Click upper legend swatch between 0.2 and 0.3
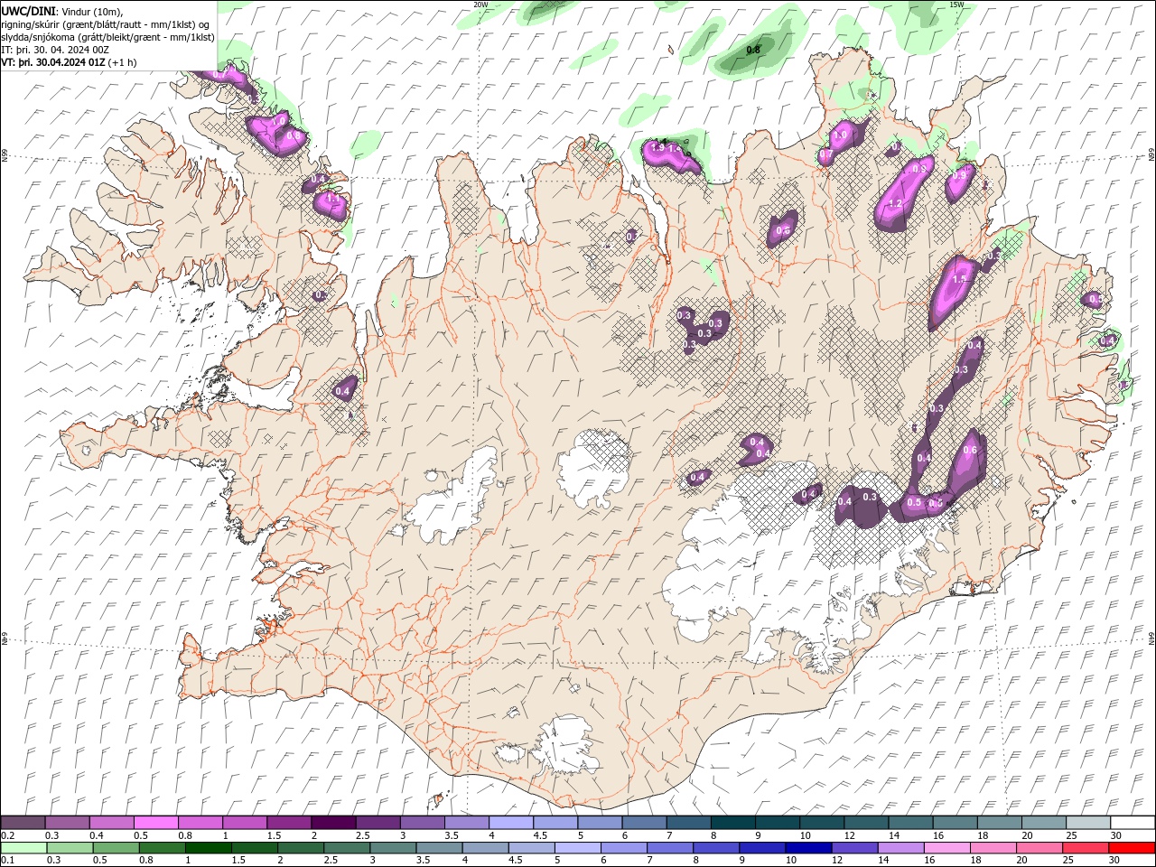 pyautogui.click(x=23, y=823)
